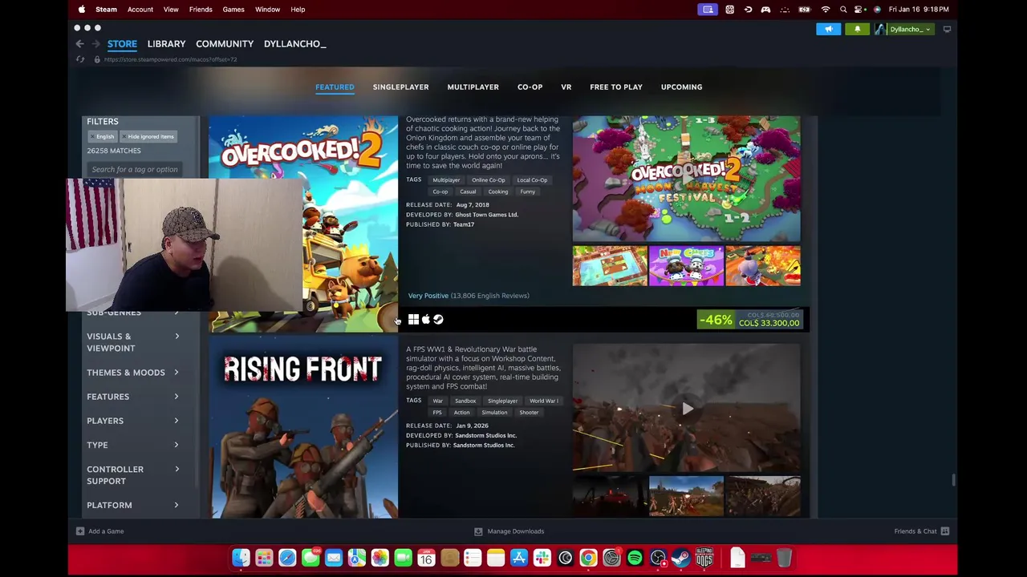Click the Steam icon in the Dock
The width and height of the screenshot is (1027, 577).
click(681, 558)
